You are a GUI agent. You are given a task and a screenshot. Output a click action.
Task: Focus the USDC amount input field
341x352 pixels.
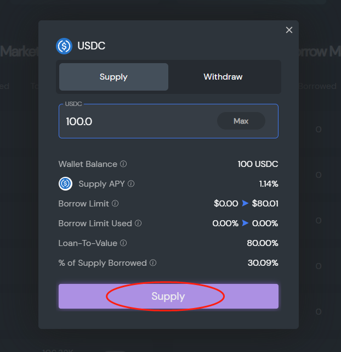[137, 121]
